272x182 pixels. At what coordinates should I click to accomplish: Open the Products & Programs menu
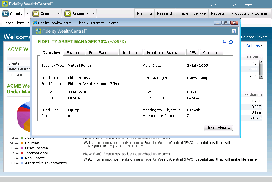tap(250, 13)
